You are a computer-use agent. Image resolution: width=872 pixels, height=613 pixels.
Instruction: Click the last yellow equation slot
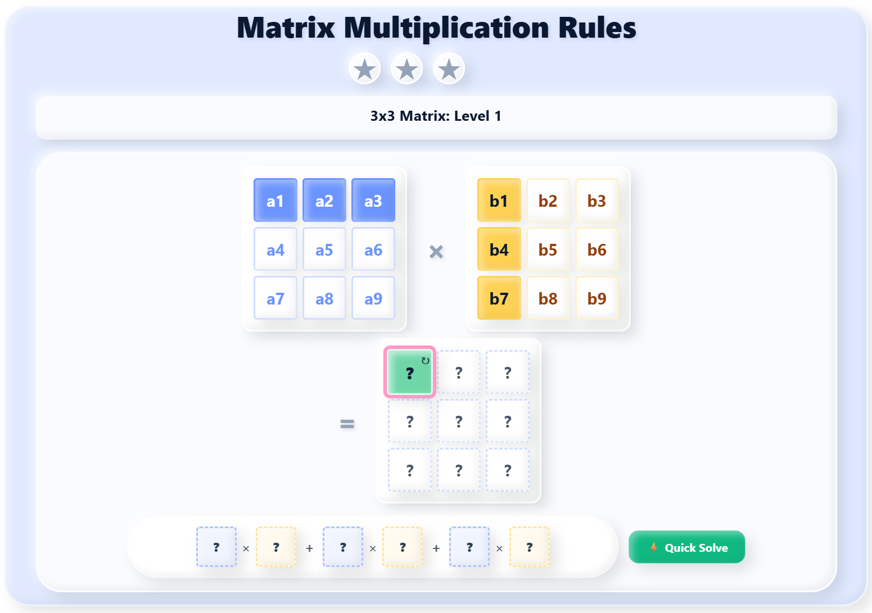click(528, 547)
